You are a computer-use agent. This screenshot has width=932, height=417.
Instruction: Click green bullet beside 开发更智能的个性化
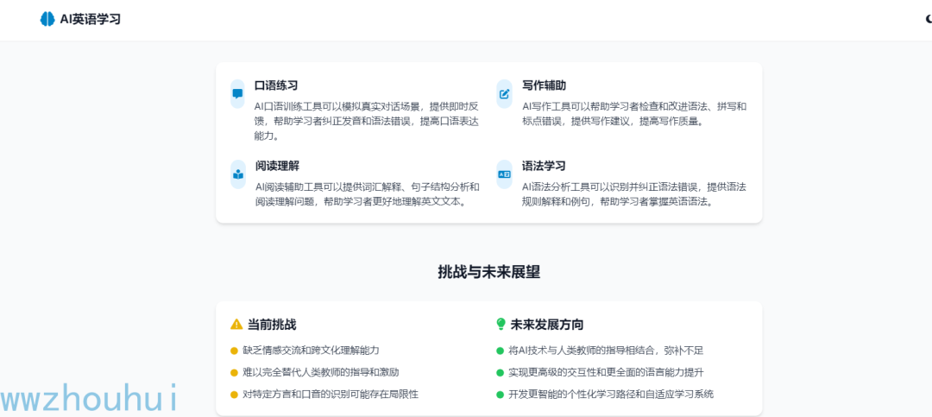500,395
